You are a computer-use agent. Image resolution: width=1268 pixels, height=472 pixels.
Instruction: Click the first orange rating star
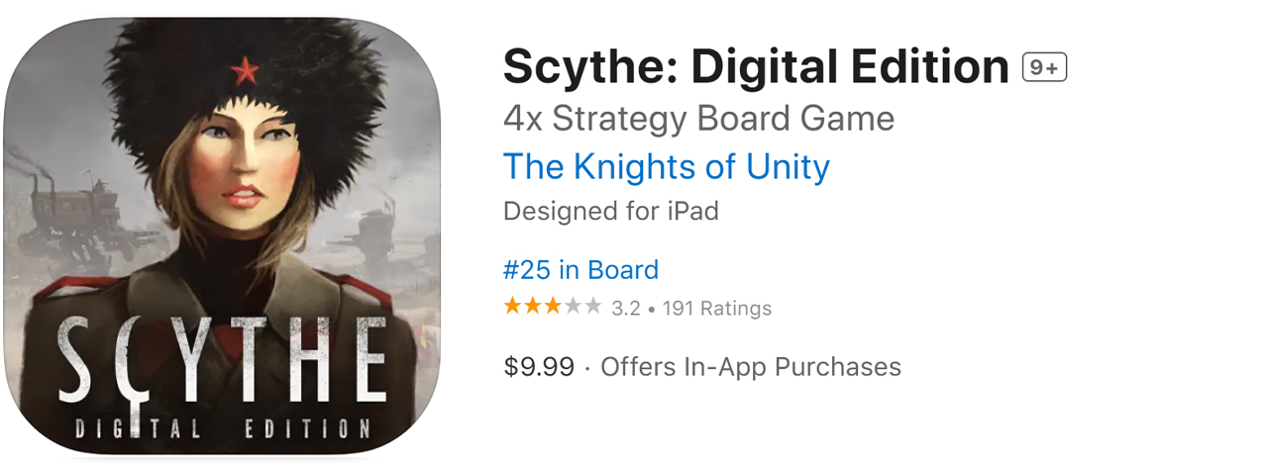(512, 307)
